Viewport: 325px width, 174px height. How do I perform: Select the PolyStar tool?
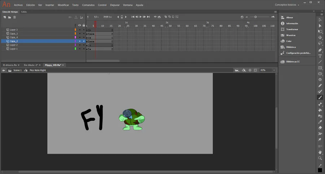click(320, 80)
